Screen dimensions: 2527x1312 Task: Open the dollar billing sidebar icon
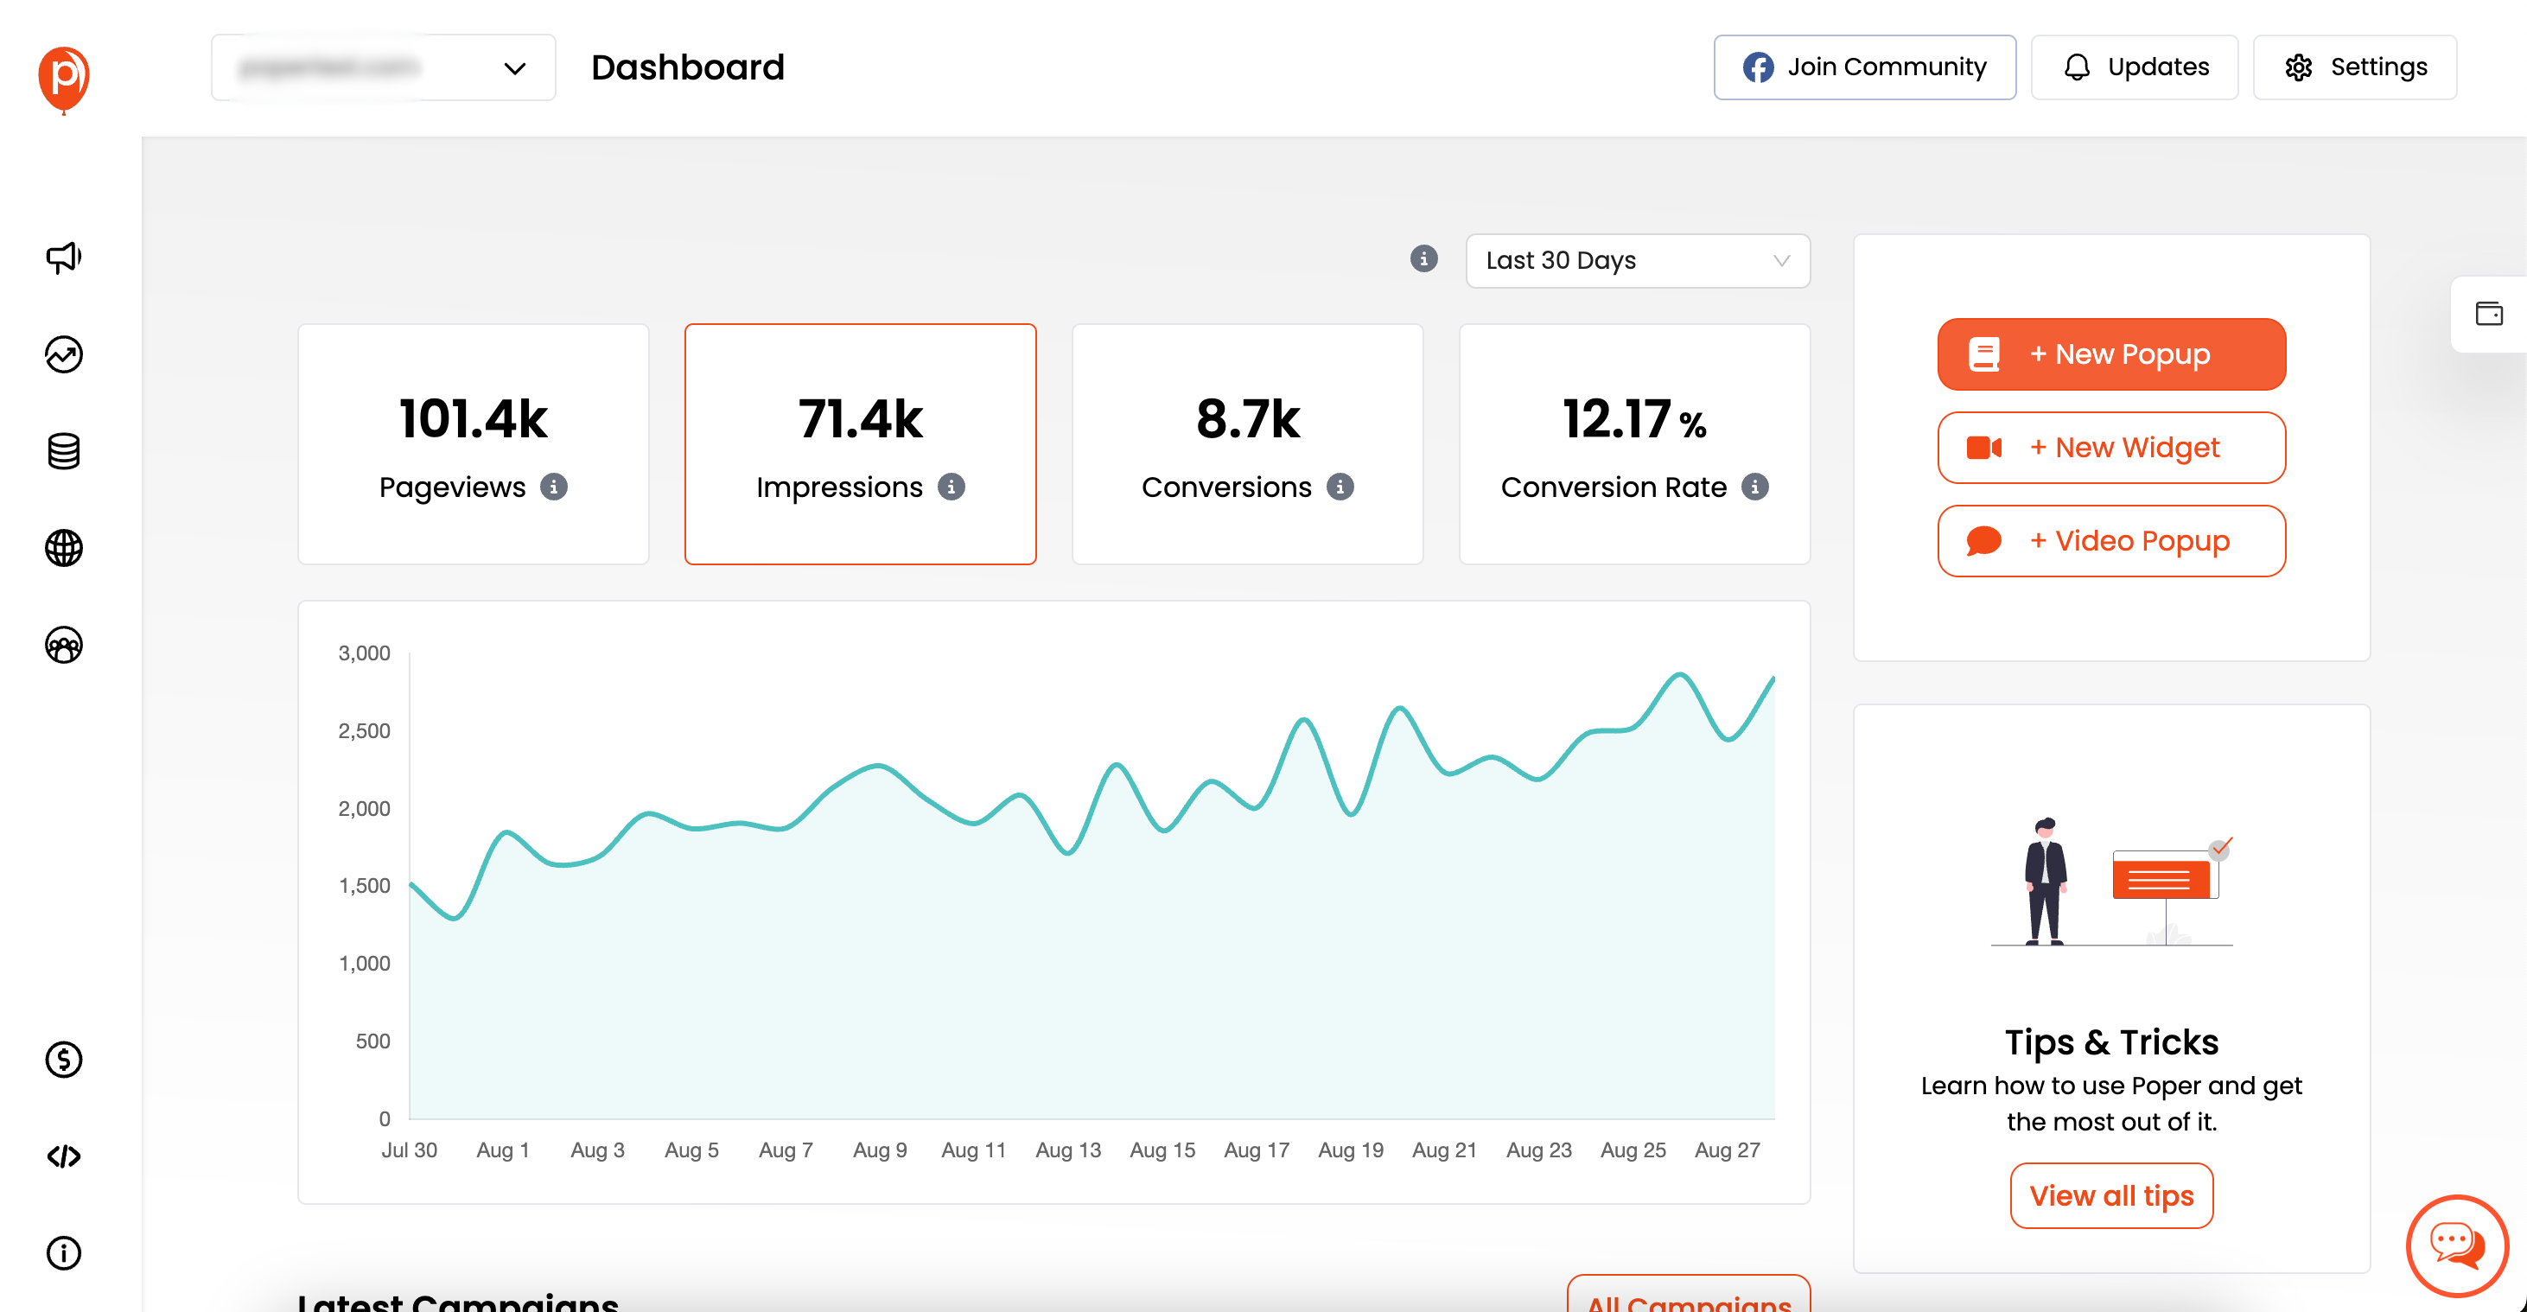point(64,1060)
